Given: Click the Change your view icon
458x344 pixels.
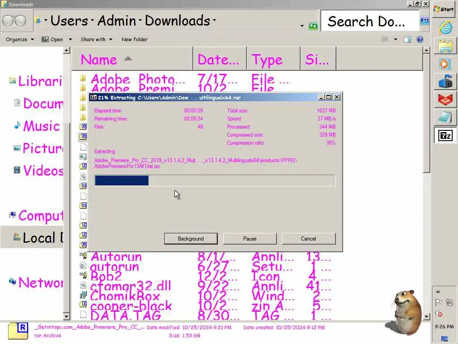Looking at the screenshot, I should 384,39.
